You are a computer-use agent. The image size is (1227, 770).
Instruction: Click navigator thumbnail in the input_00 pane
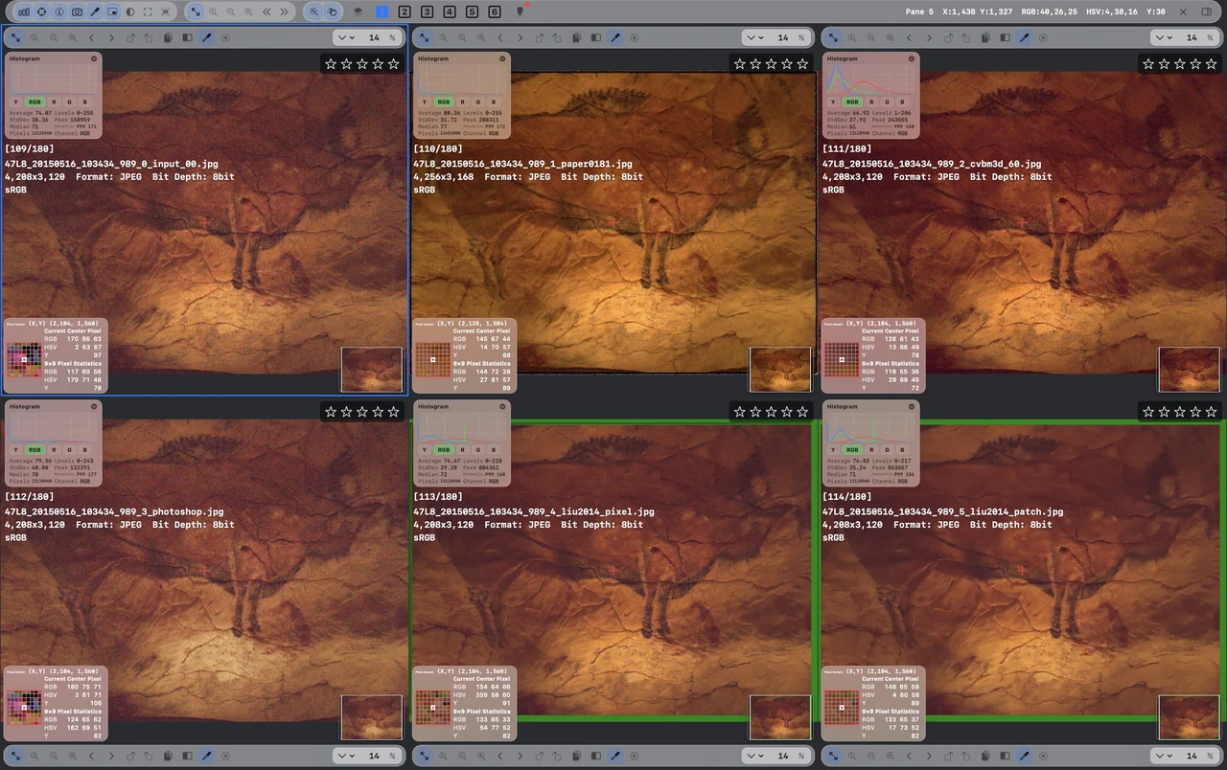coord(372,370)
